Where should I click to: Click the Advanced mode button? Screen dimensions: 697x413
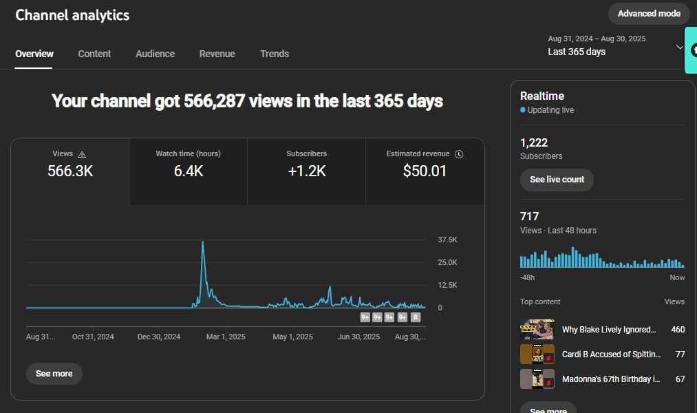tap(648, 14)
